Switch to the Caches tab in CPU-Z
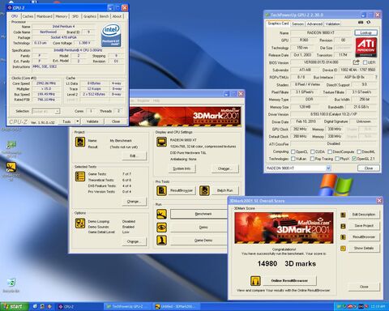389x311 pixels. tap(28, 16)
